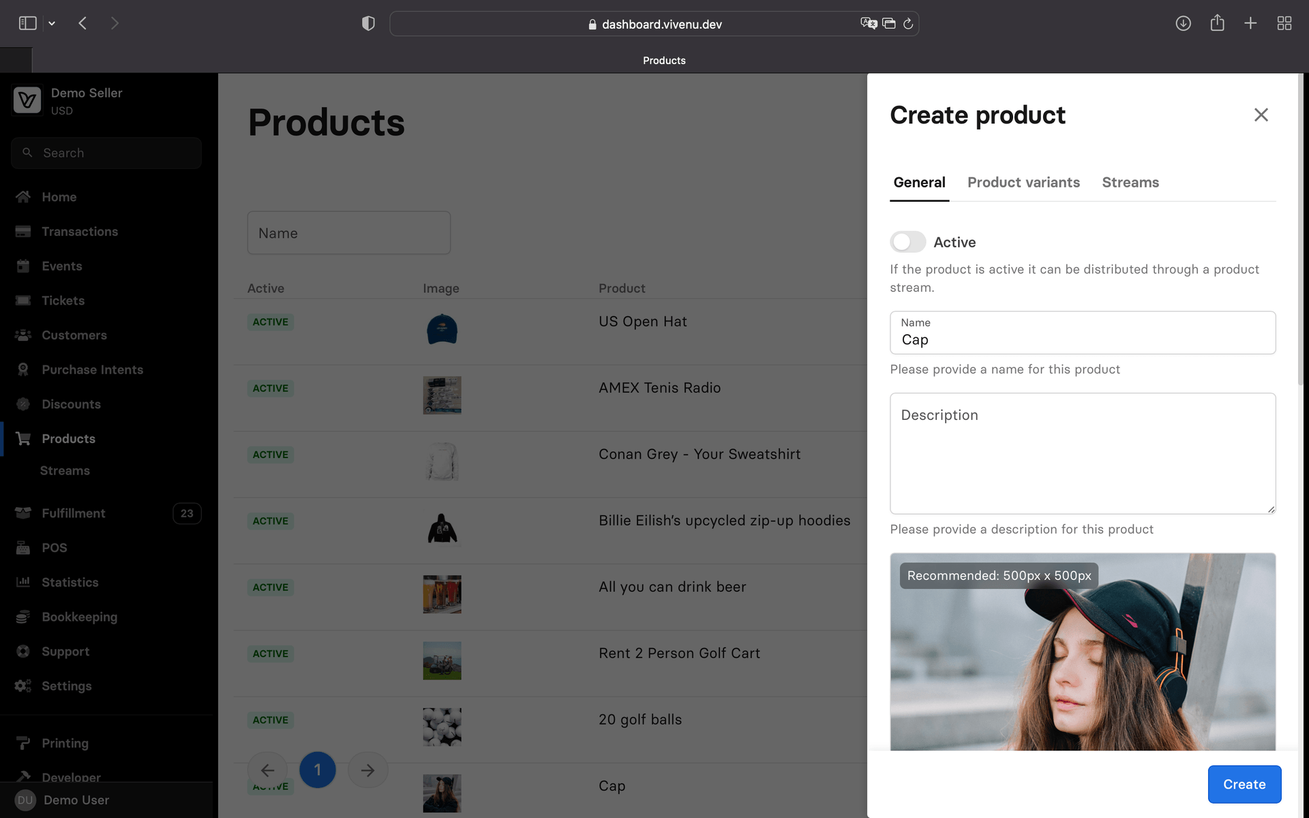The image size is (1309, 818).
Task: Select the General tab
Action: pos(919,183)
